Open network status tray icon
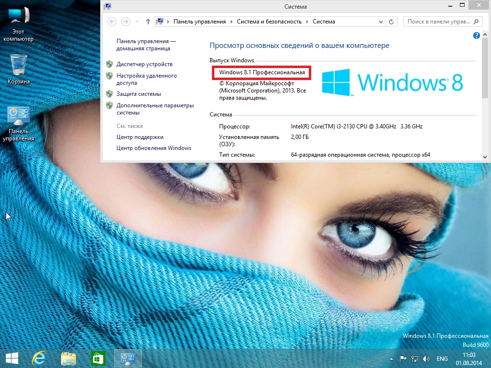Screen dimensions: 491x368 coord(415,358)
